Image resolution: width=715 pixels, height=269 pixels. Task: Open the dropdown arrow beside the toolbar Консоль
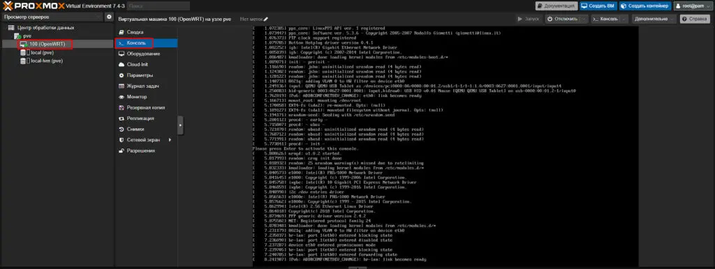click(x=624, y=19)
